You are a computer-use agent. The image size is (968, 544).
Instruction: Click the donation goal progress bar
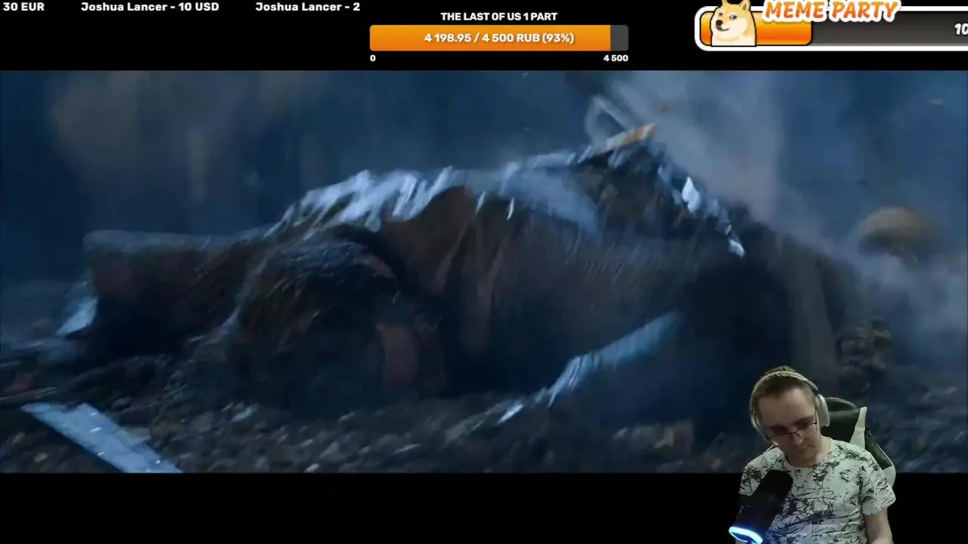[x=498, y=38]
